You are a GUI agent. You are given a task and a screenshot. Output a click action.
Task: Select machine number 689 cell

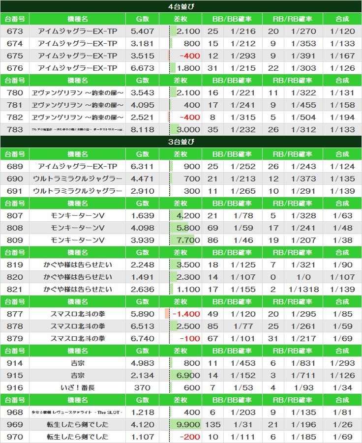(x=15, y=166)
